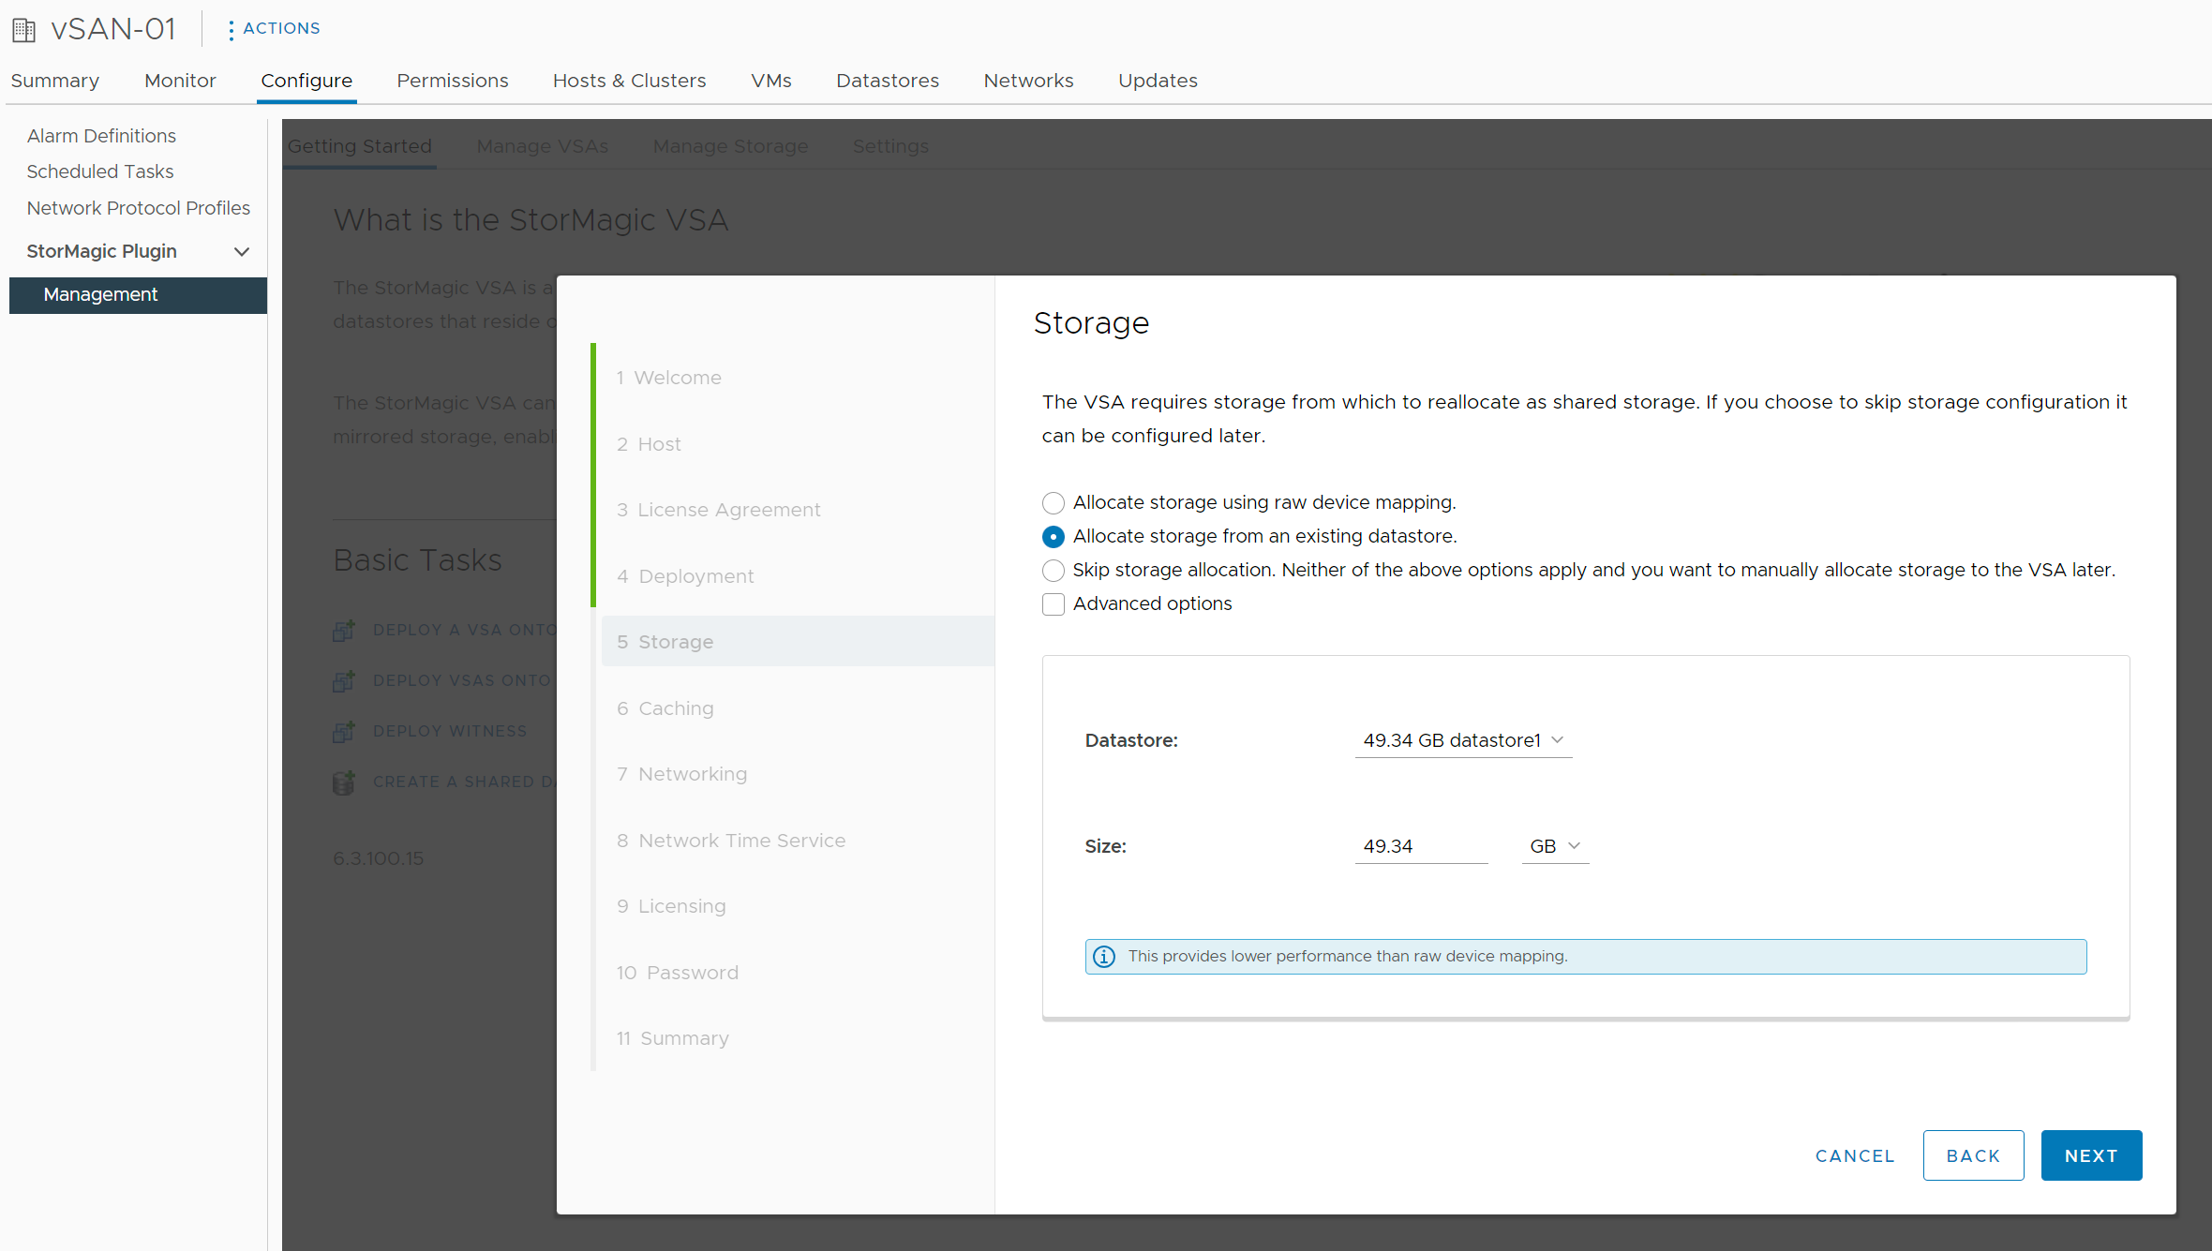This screenshot has width=2212, height=1251.
Task: Click the Getting Started plugin tab
Action: pos(359,146)
